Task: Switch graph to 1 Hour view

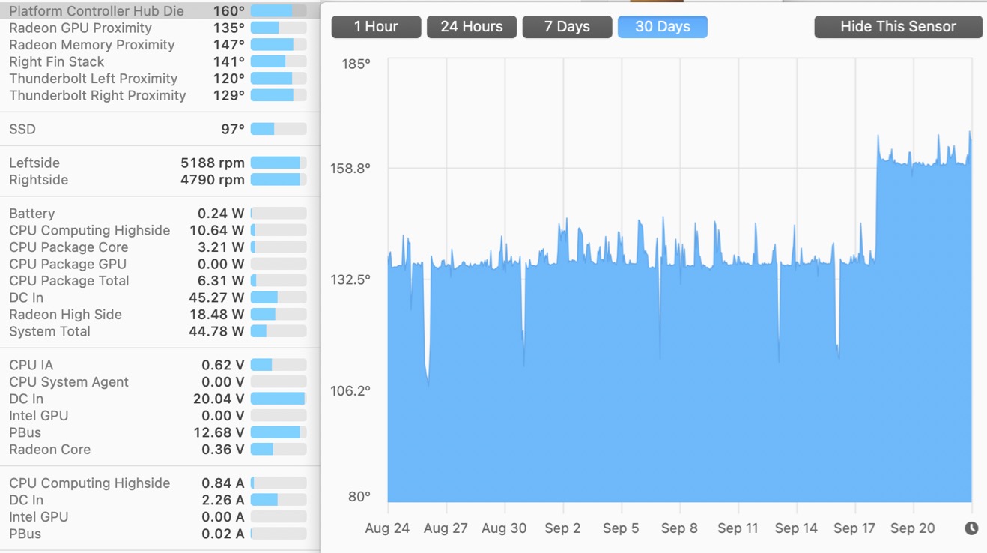Action: click(376, 27)
